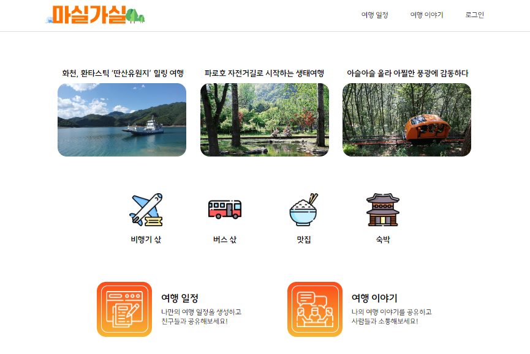
Task: Click the 여행 일정 orange planner icon
Action: tap(124, 309)
